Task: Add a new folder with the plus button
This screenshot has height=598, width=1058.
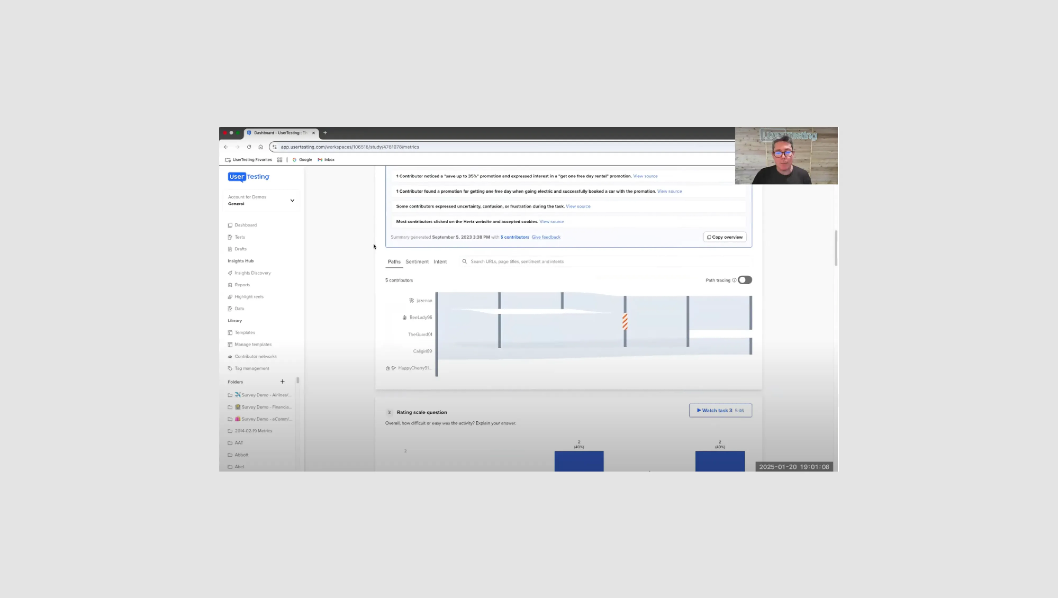Action: pos(282,382)
